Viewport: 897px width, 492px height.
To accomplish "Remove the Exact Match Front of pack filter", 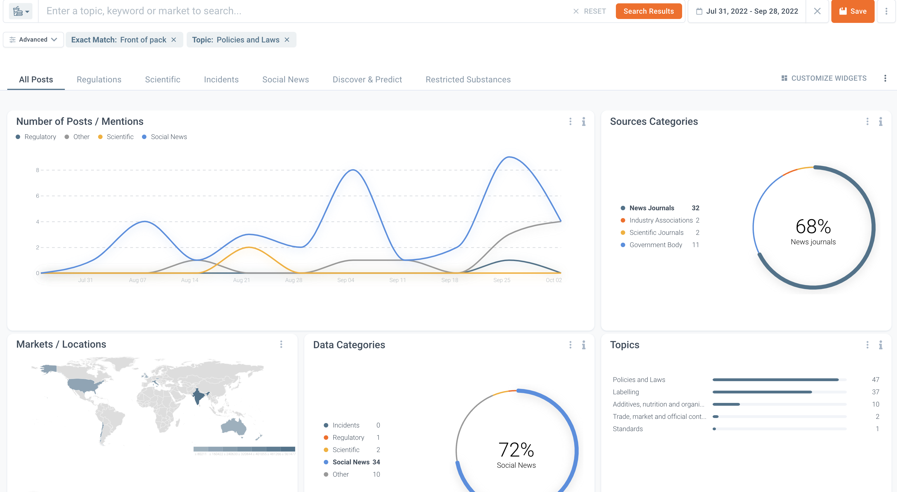I will 174,40.
